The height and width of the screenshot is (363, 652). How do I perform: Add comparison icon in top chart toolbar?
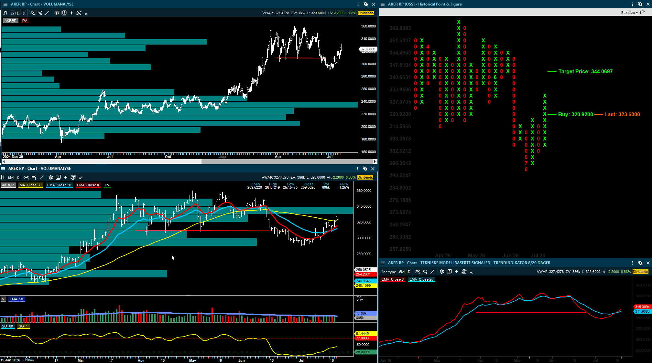[40, 13]
